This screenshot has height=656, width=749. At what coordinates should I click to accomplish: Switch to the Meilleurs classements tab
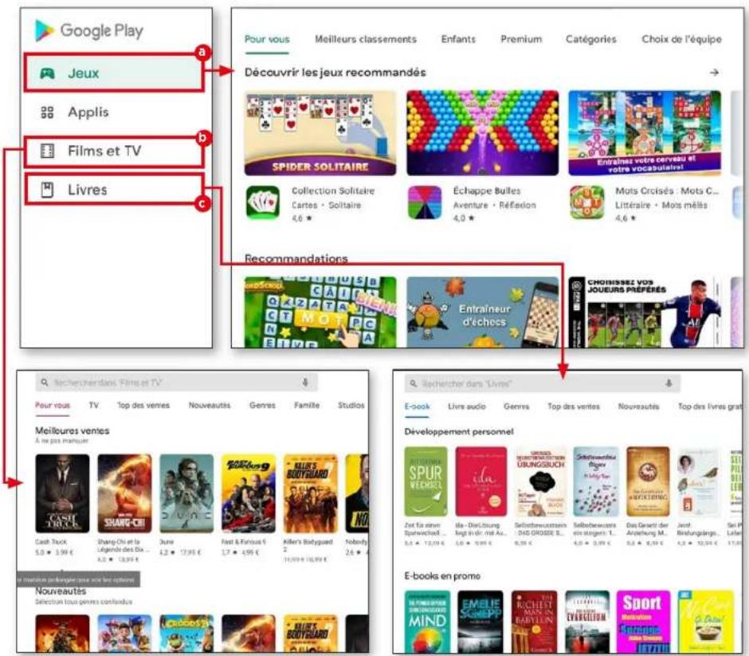coord(366,39)
